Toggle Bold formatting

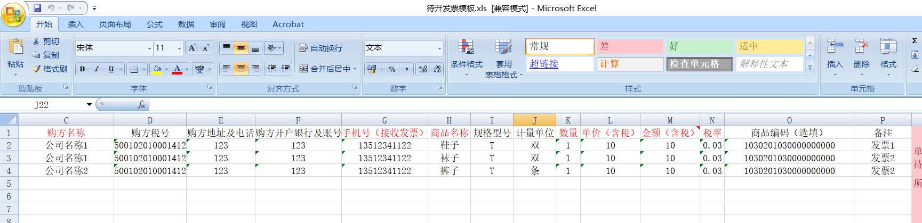click(82, 69)
